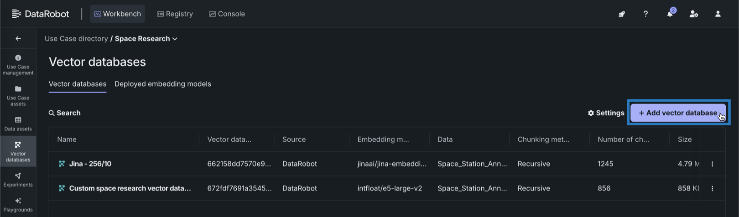Open Use Case assets folder in sidebar
Viewport: 739px width, 217px height.
pos(18,95)
